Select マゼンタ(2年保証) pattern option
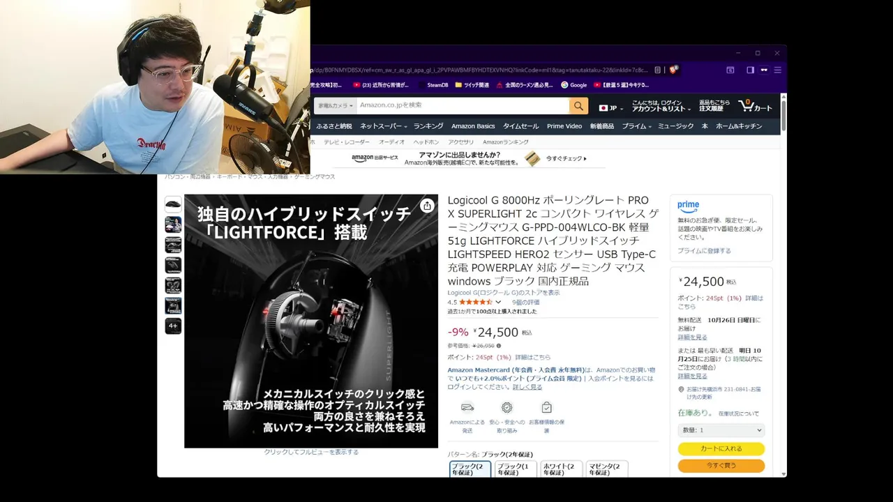 pos(607,469)
